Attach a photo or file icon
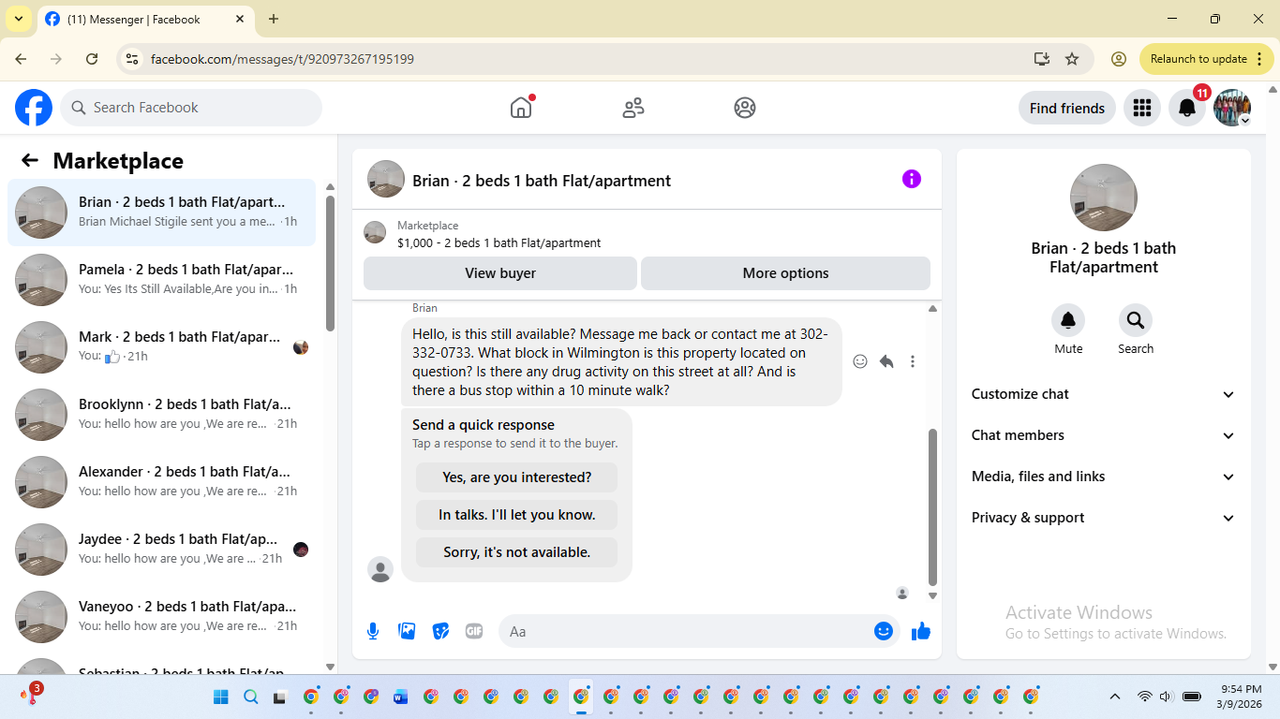The height and width of the screenshot is (719, 1280). pos(407,631)
